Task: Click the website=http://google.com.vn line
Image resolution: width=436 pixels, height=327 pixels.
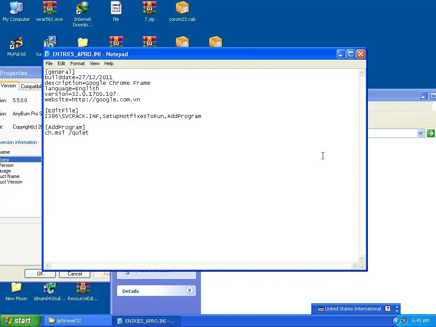Action: [92, 100]
